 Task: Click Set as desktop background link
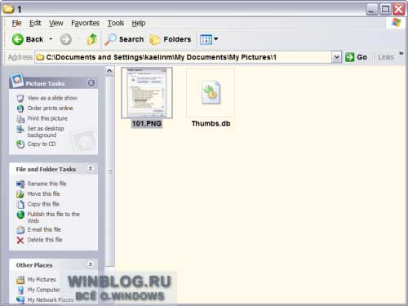coord(46,131)
